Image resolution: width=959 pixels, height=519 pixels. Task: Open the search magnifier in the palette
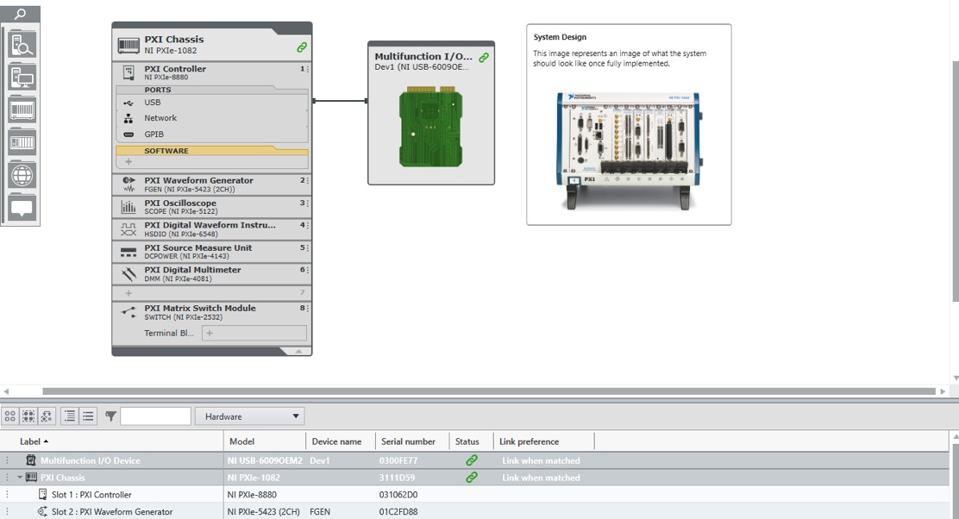(20, 14)
